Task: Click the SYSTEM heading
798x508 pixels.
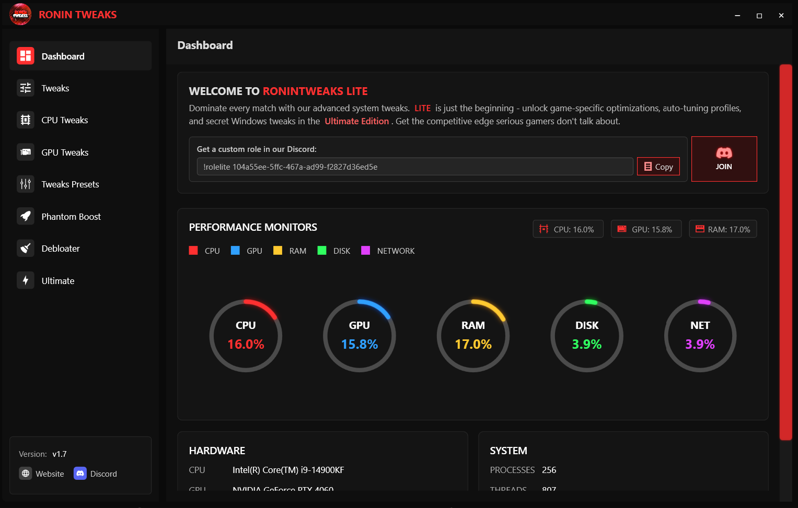Action: 508,451
